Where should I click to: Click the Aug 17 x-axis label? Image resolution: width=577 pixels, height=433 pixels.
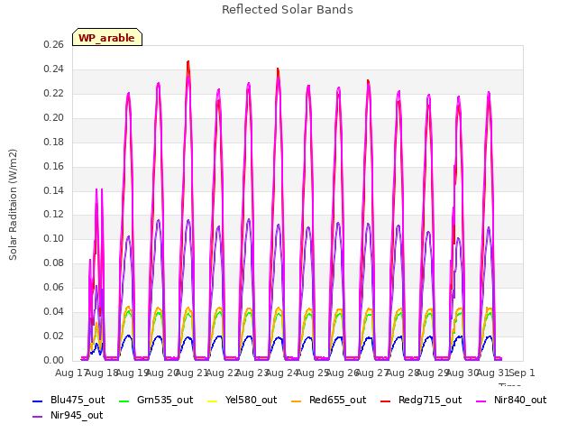click(71, 373)
